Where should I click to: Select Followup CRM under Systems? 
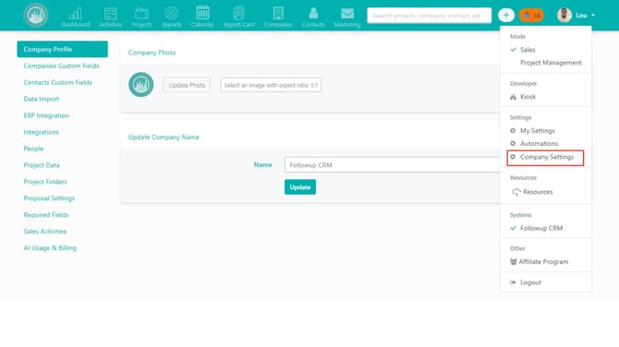click(541, 228)
